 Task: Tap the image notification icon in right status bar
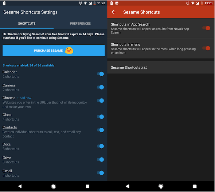tap(117, 3)
